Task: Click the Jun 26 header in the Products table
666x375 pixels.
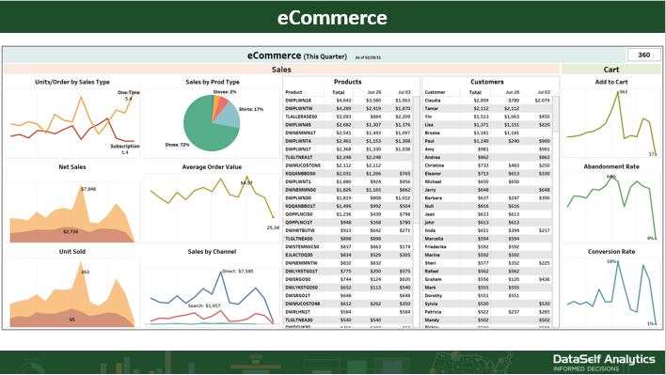Action: click(x=374, y=92)
